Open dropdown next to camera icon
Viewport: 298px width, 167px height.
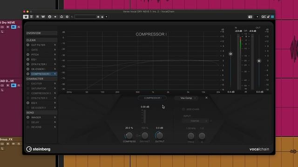[257, 17]
